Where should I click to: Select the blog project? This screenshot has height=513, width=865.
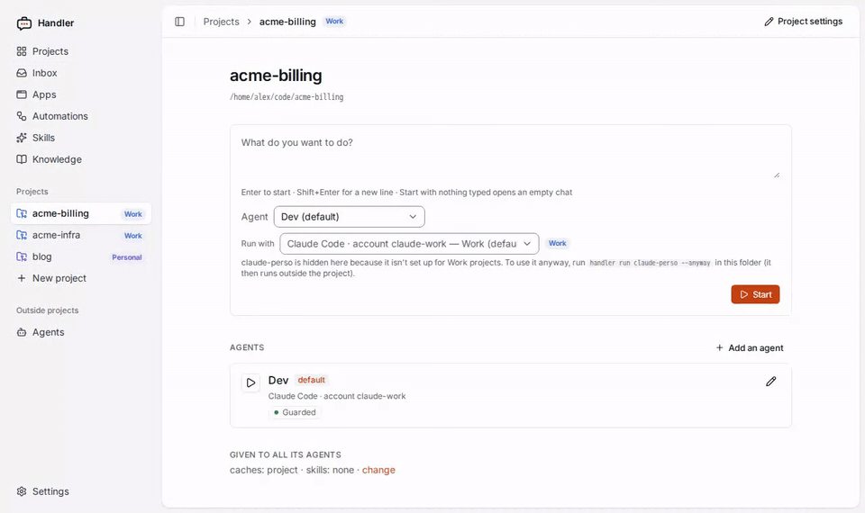click(x=80, y=256)
